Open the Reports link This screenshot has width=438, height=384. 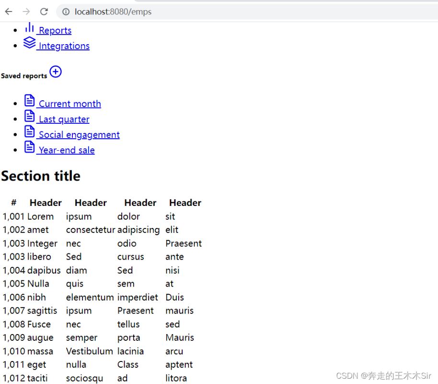pyautogui.click(x=55, y=31)
